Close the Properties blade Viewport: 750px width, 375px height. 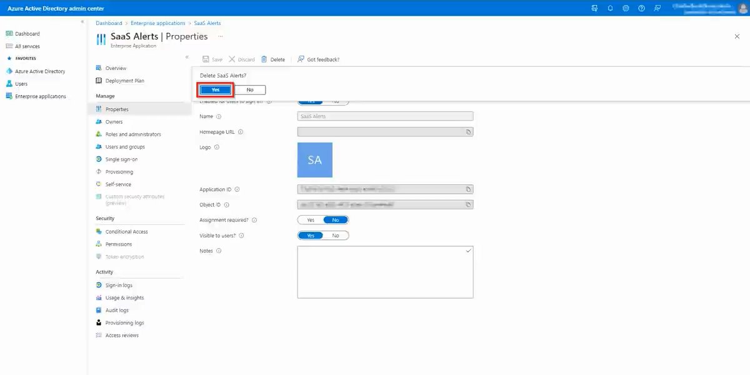pyautogui.click(x=737, y=37)
